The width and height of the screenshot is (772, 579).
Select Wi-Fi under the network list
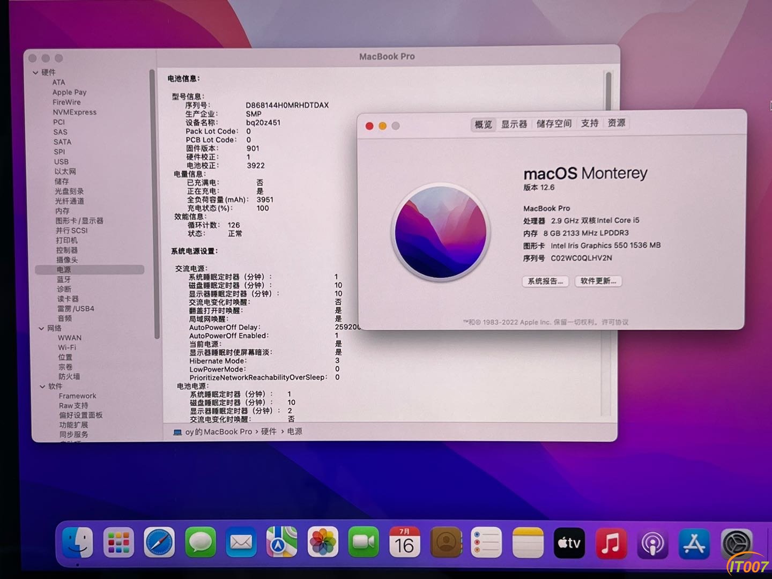(x=67, y=347)
